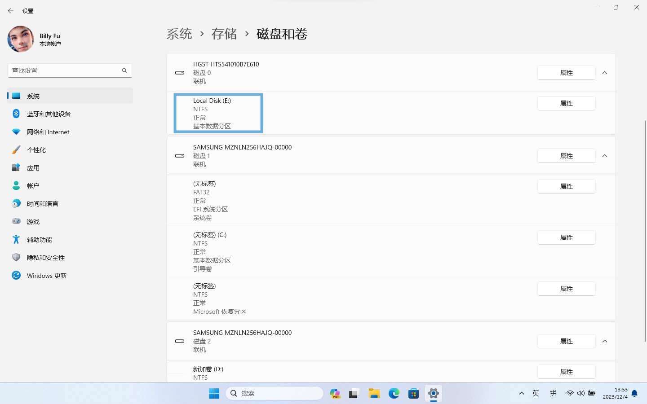This screenshot has width=647, height=404.
Task: Open Task View from taskbar
Action: [354, 393]
